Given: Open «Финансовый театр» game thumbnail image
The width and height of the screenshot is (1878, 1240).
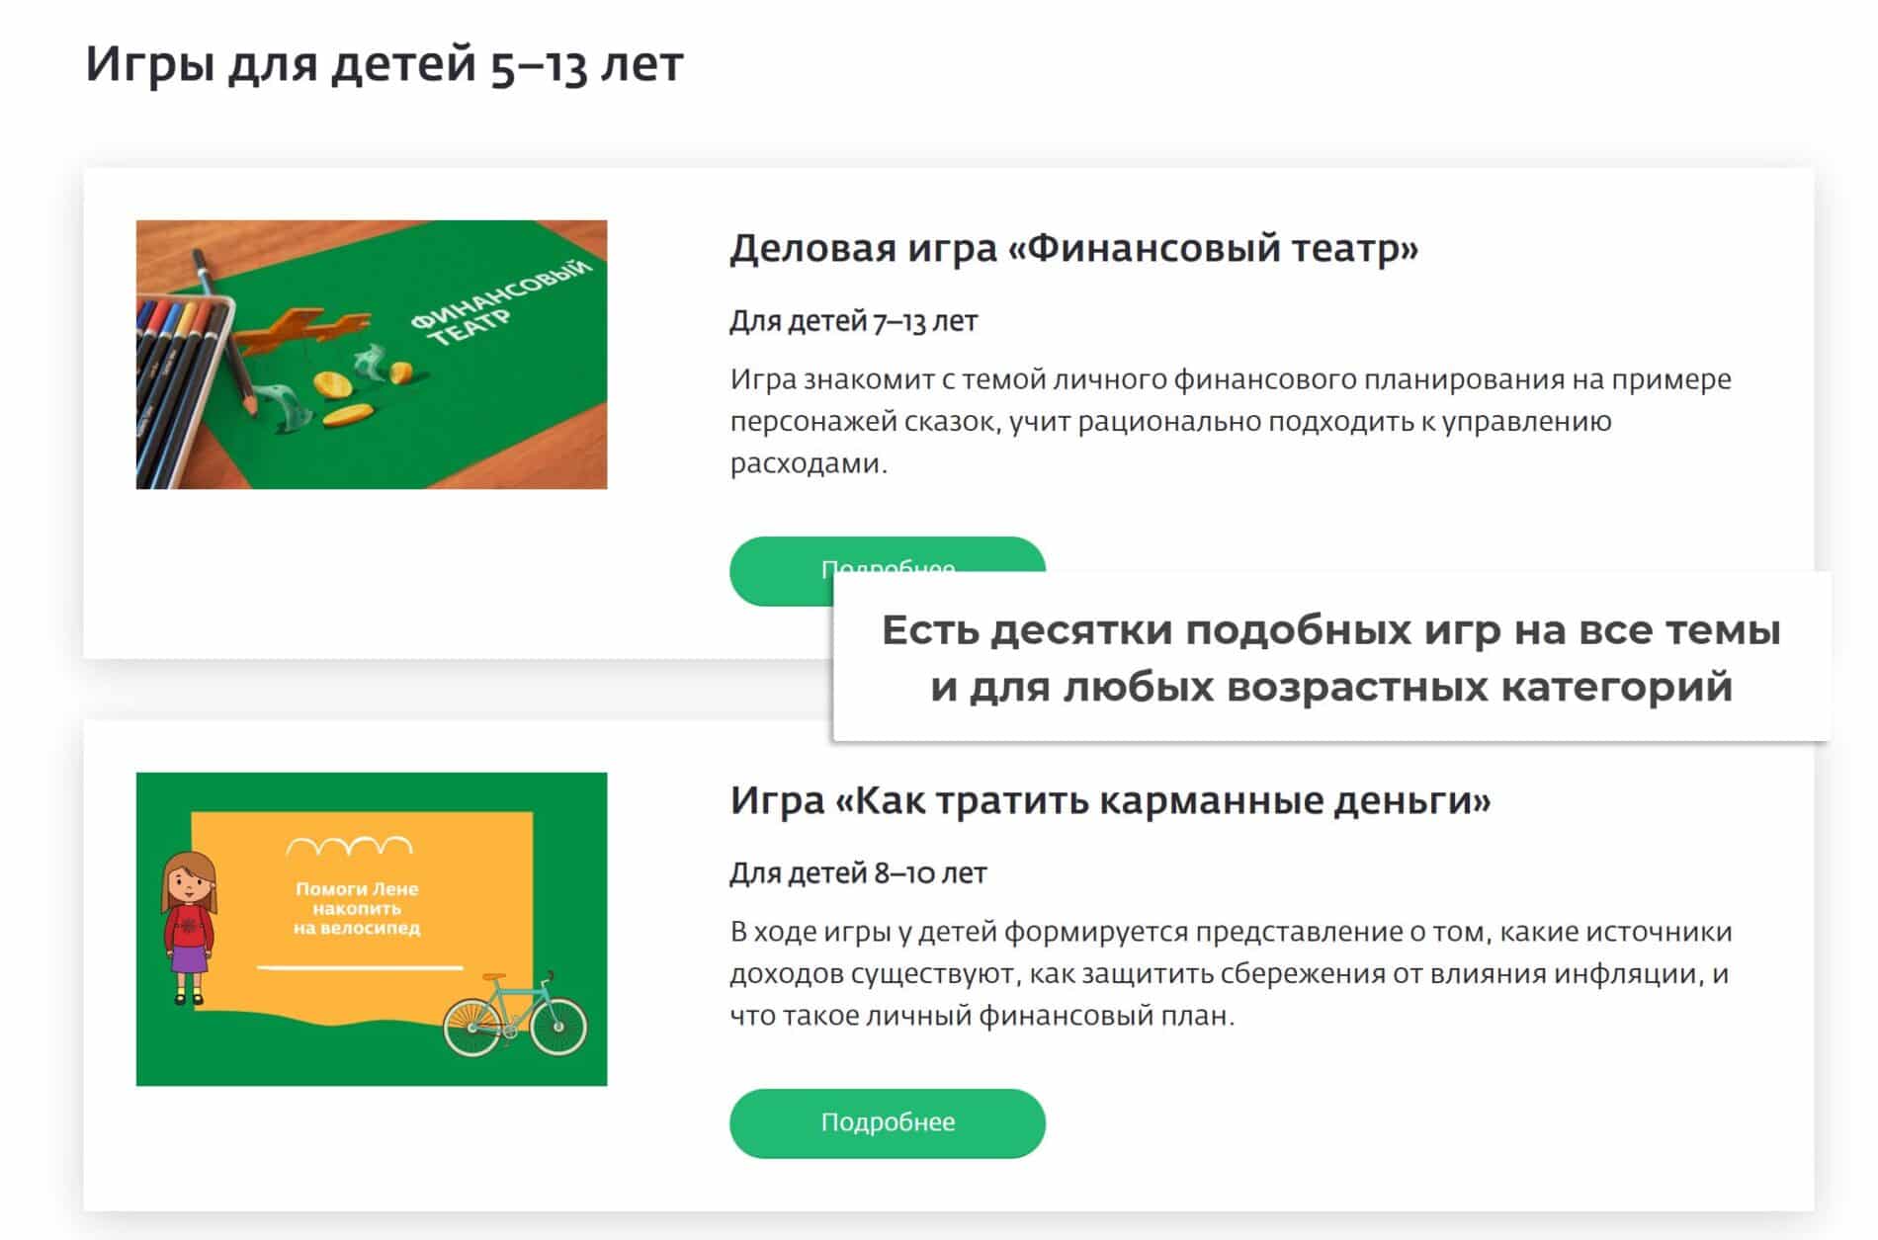Looking at the screenshot, I should (372, 354).
